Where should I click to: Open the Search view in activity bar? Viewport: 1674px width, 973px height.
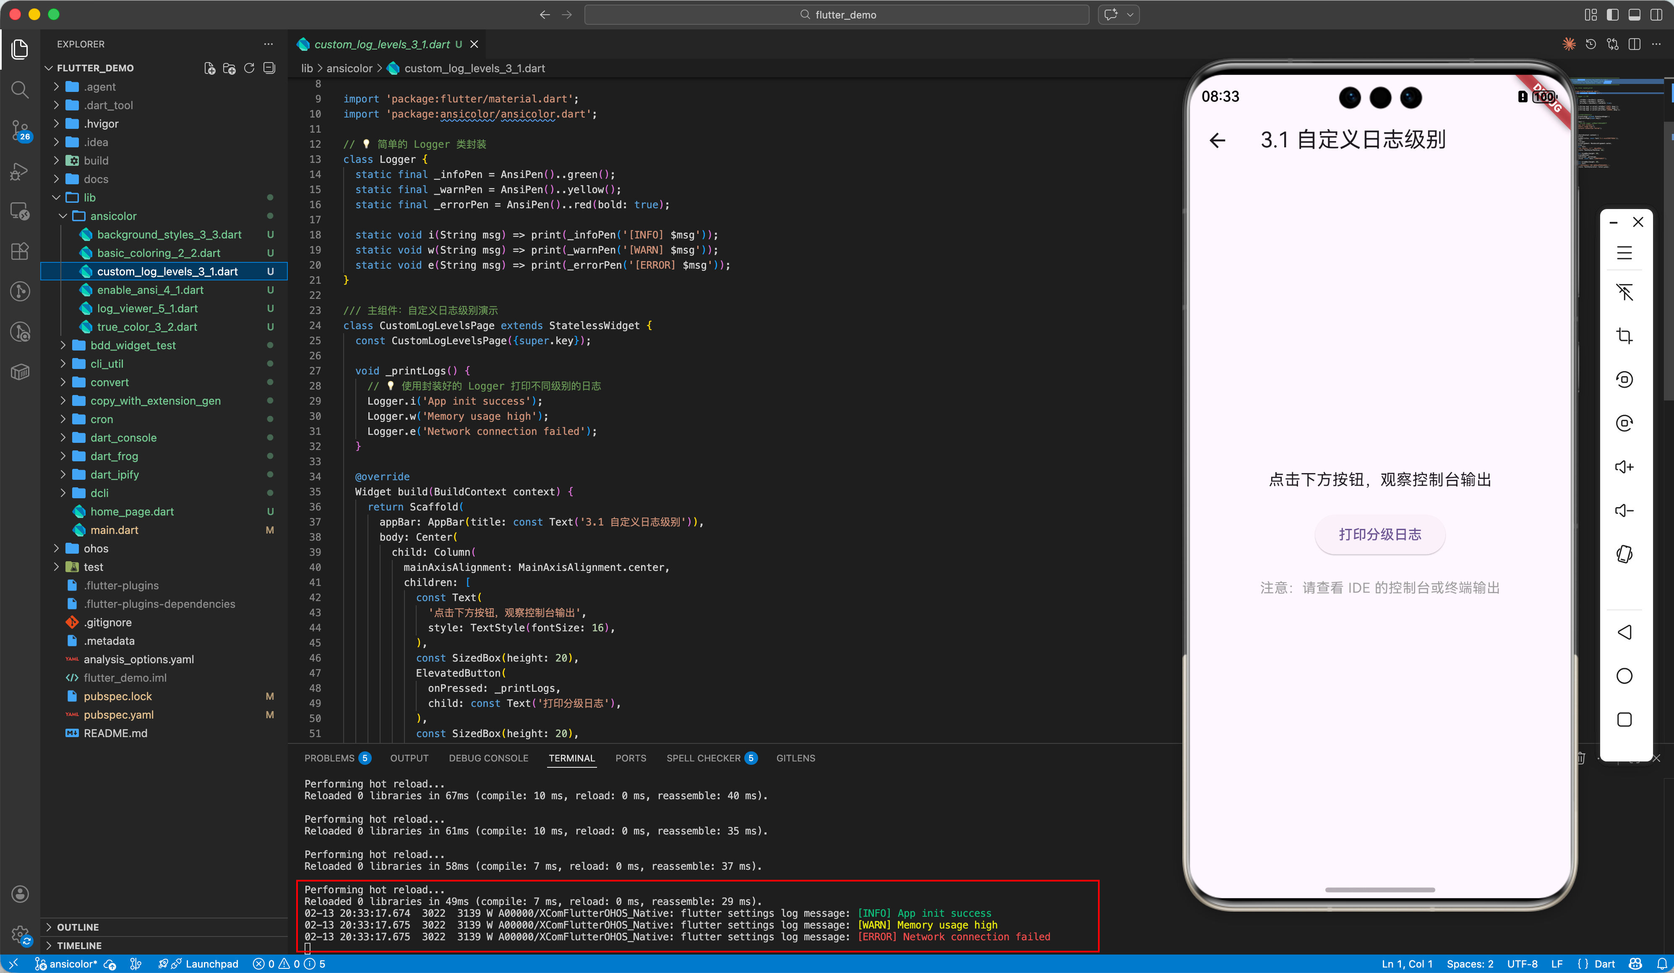click(20, 89)
